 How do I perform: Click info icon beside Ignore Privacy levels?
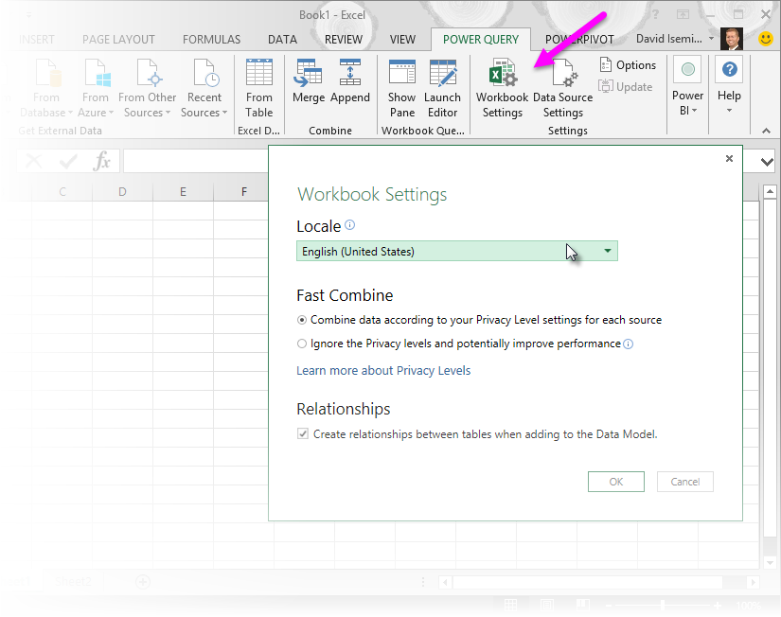tap(628, 344)
